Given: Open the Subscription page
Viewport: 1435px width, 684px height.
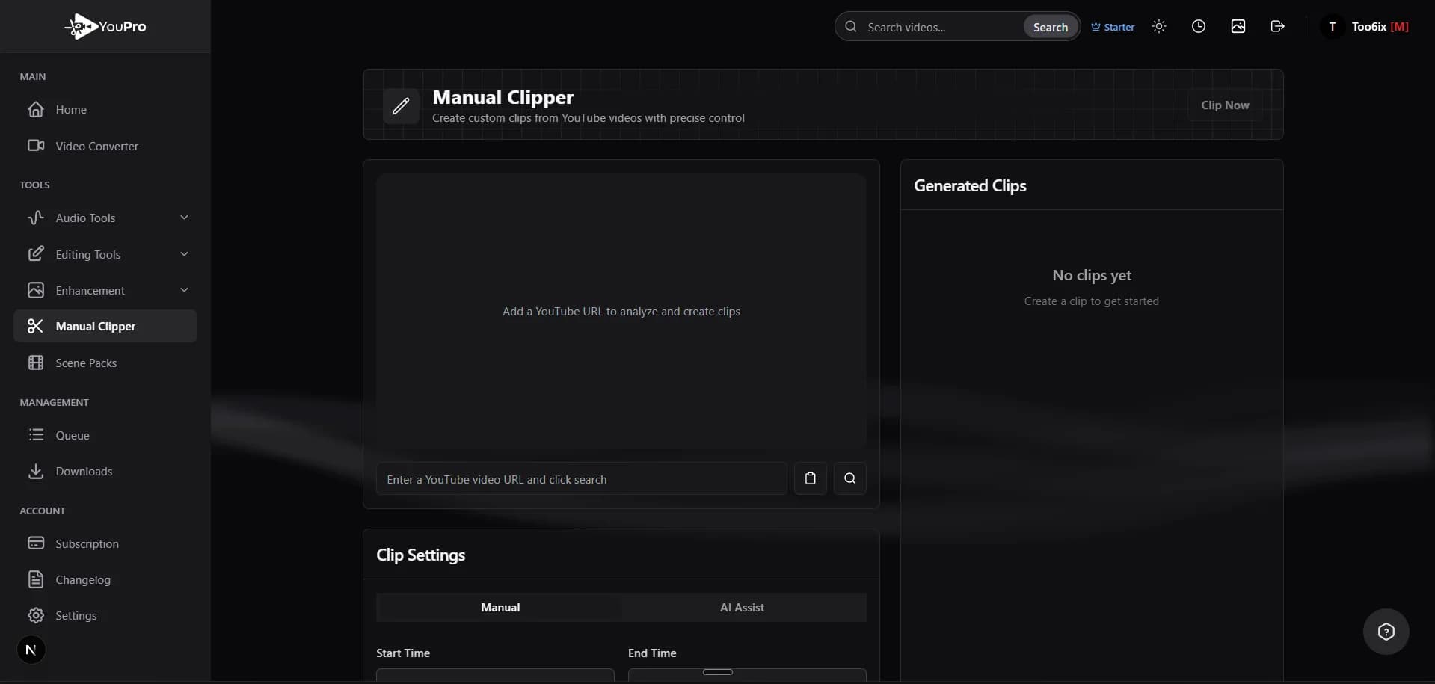Looking at the screenshot, I should 89,543.
